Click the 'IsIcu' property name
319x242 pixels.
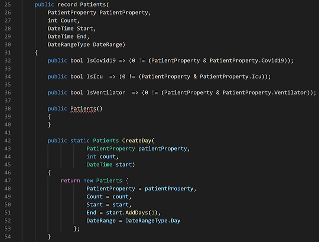(94, 76)
